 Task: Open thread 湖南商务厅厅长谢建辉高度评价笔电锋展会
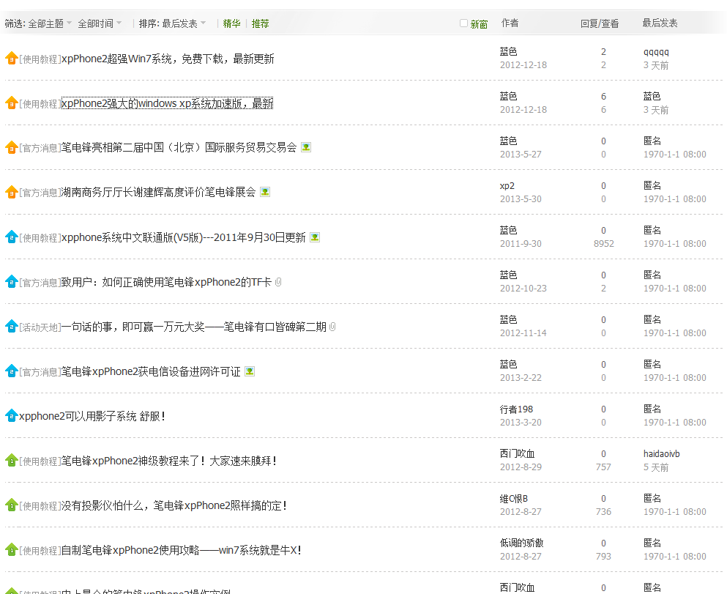[x=159, y=192]
